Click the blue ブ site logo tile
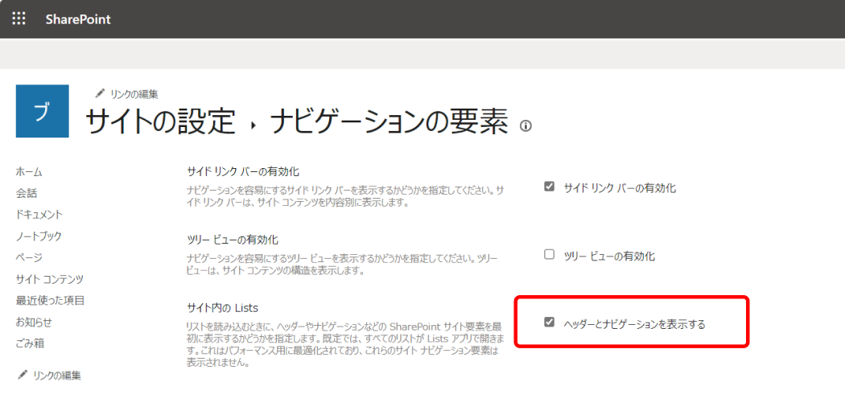Viewport: 845px width, 419px height. [x=43, y=111]
